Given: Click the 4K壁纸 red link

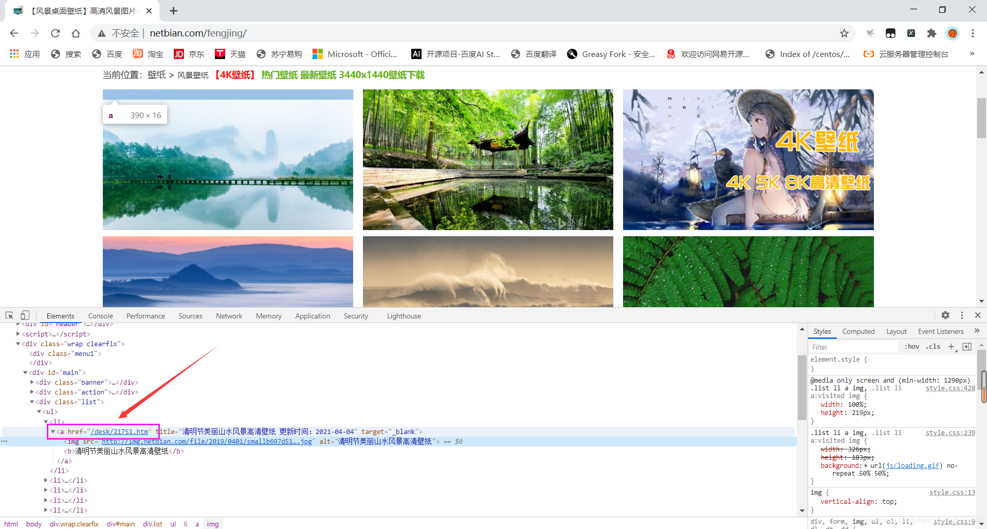Looking at the screenshot, I should pyautogui.click(x=234, y=75).
